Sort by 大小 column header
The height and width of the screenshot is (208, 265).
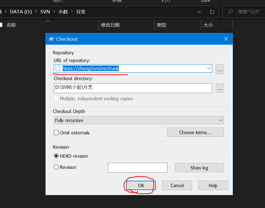pyautogui.click(x=208, y=25)
